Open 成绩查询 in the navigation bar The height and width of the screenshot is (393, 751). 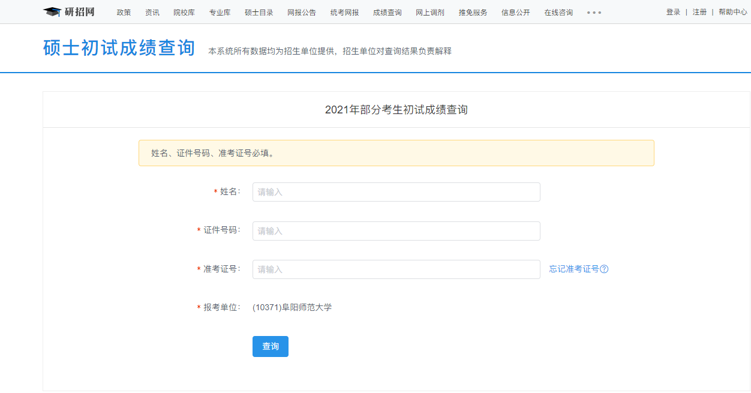[x=387, y=13]
